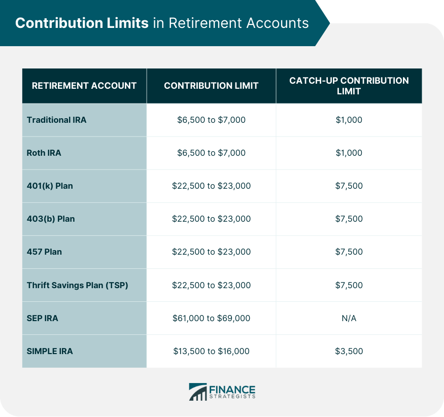Viewport: 444px width, 417px height.
Task: Select the Retirement Account column header
Action: (x=84, y=86)
